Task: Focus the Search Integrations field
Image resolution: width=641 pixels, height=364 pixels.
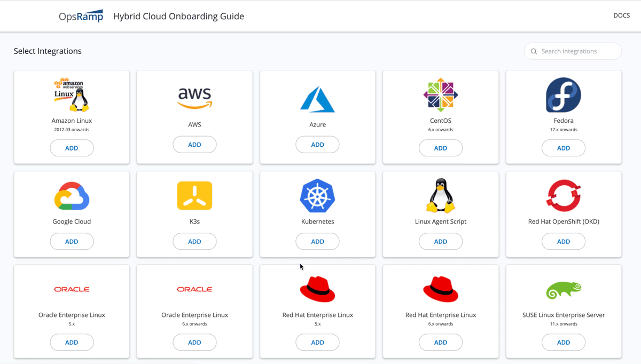Action: tap(573, 51)
